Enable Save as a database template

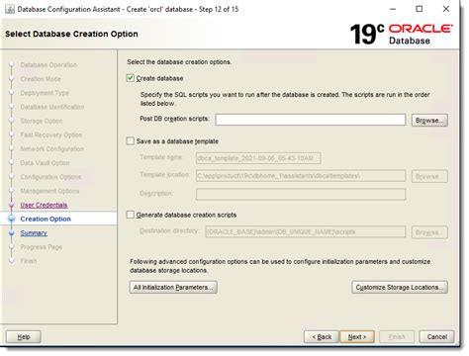coord(131,141)
